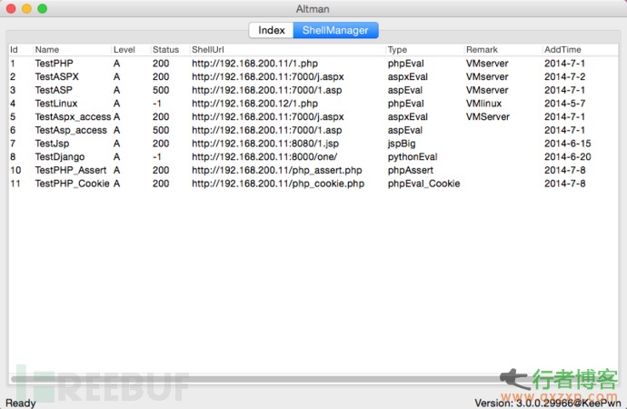Select the ShellManager tab

pyautogui.click(x=335, y=30)
